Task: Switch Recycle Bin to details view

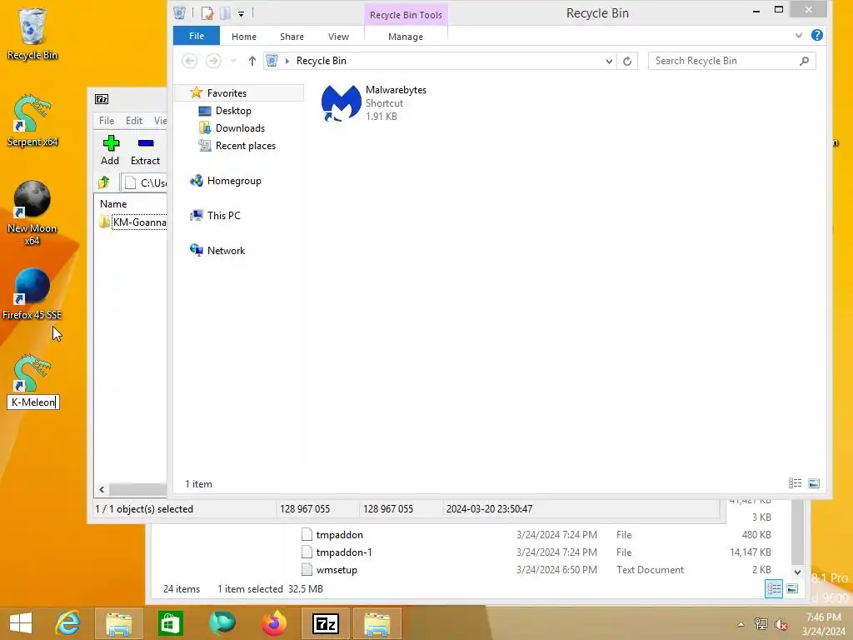Action: click(x=795, y=483)
